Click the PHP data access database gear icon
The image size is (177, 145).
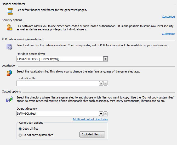click(9, 47)
